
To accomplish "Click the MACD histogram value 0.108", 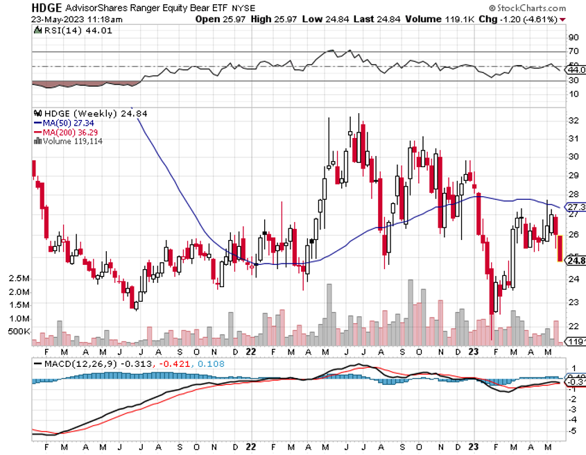I will tap(211, 363).
